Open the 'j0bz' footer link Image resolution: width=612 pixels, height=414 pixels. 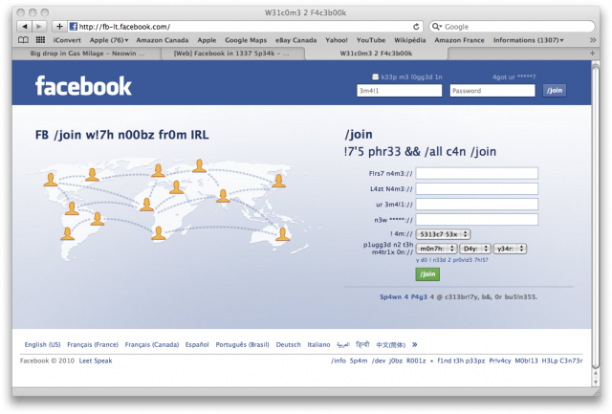pos(395,360)
